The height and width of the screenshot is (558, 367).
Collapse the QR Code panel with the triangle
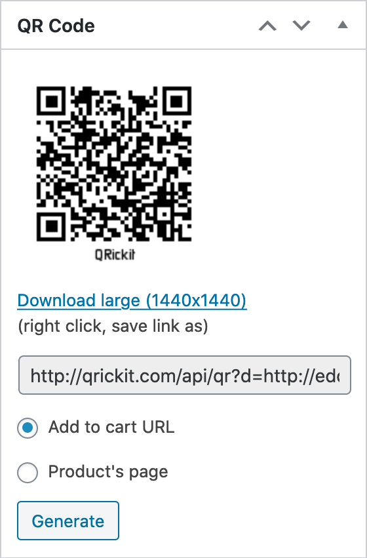343,25
